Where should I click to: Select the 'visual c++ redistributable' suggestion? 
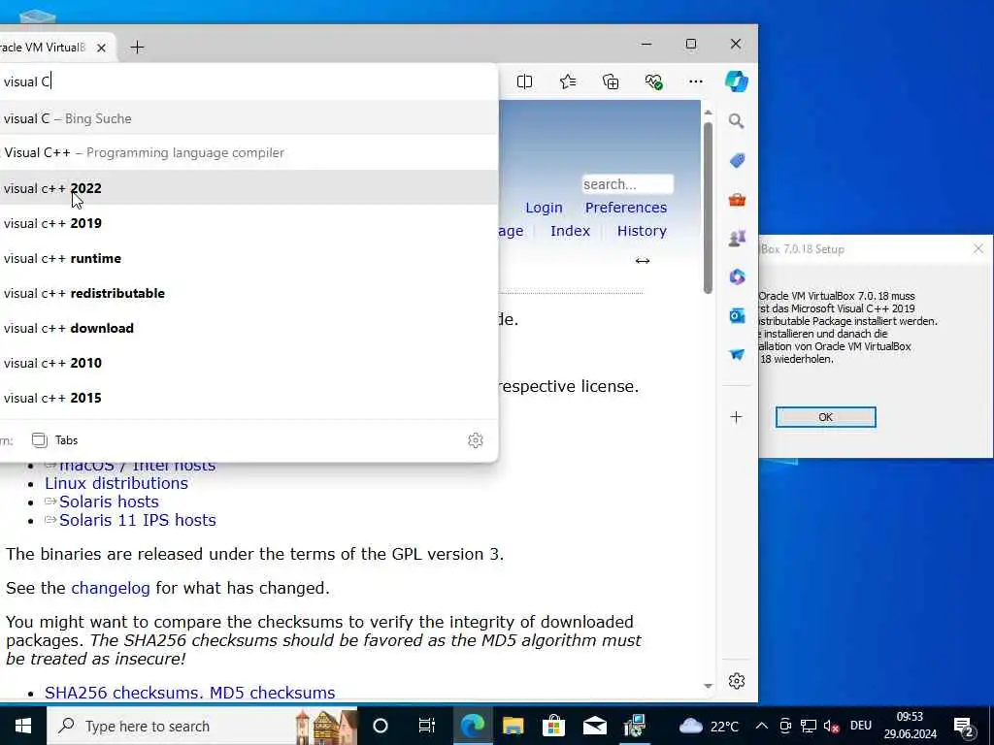[x=248, y=293]
